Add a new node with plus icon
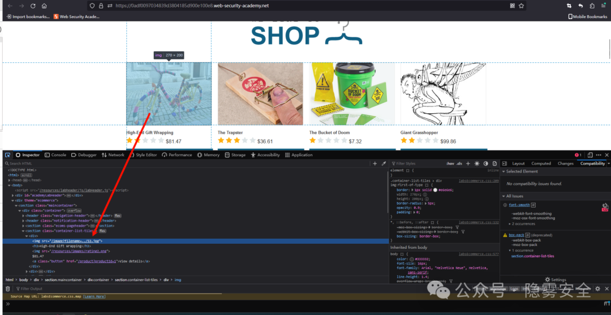611x315 pixels. (x=375, y=163)
